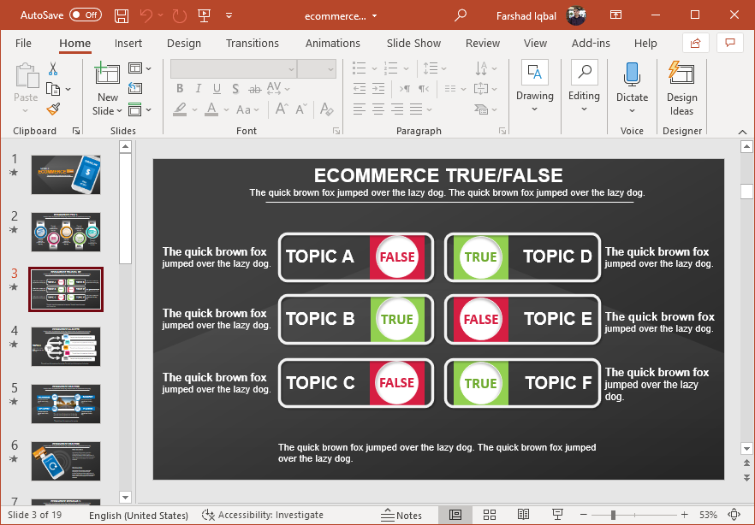Viewport: 755px width, 525px height.
Task: Toggle the Notes pane button
Action: [401, 515]
